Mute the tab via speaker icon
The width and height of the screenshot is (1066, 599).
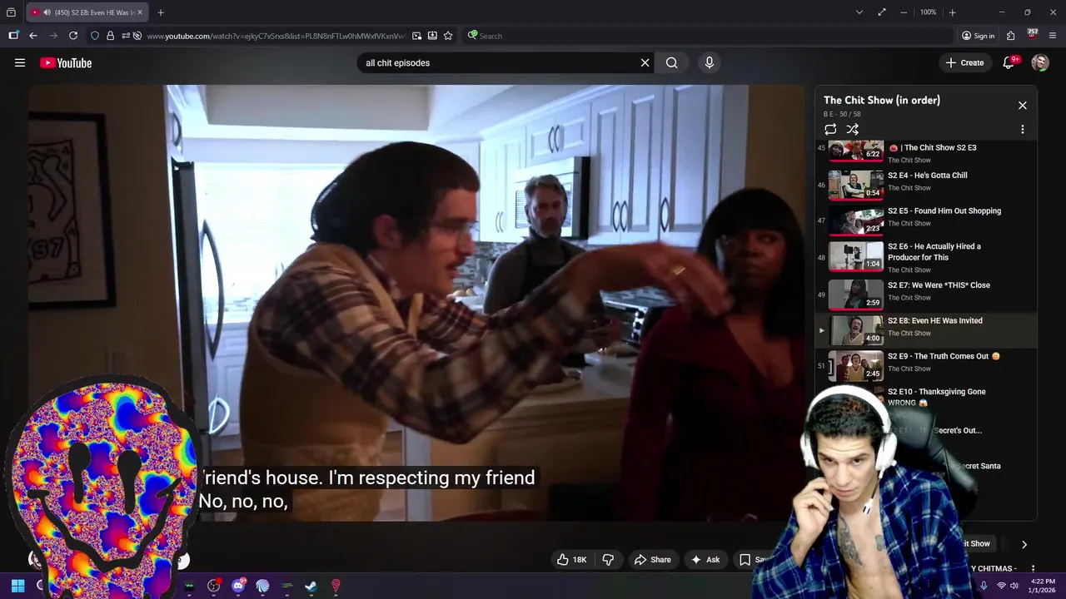coord(47,12)
